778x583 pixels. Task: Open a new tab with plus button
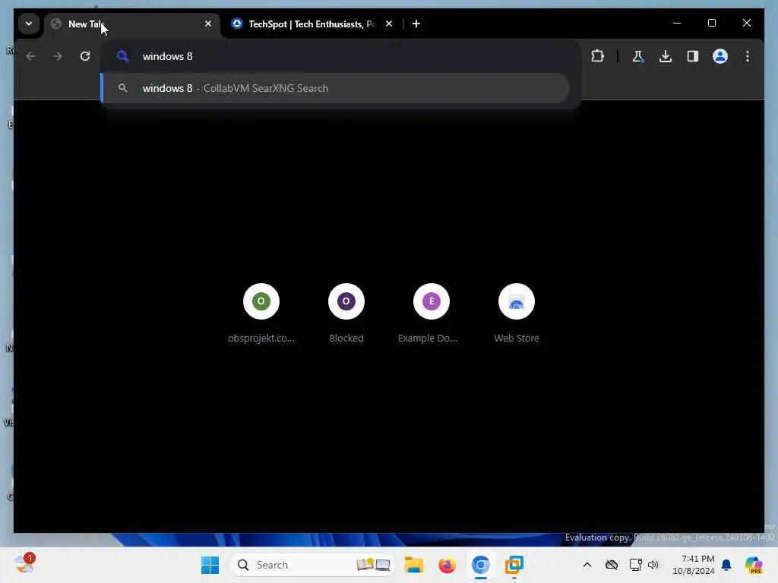[x=416, y=24]
